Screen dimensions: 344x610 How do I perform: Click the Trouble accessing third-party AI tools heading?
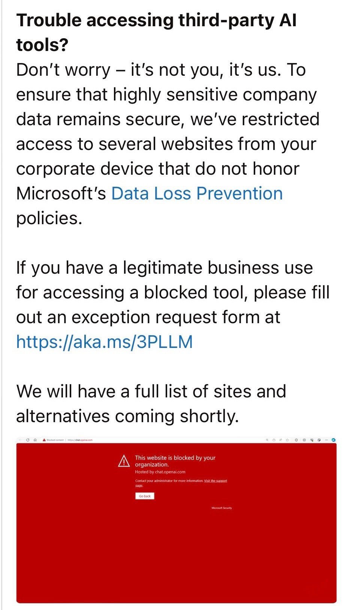156,33
